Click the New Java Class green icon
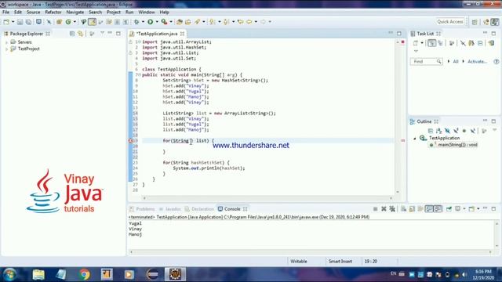The image size is (502, 282). (68, 22)
